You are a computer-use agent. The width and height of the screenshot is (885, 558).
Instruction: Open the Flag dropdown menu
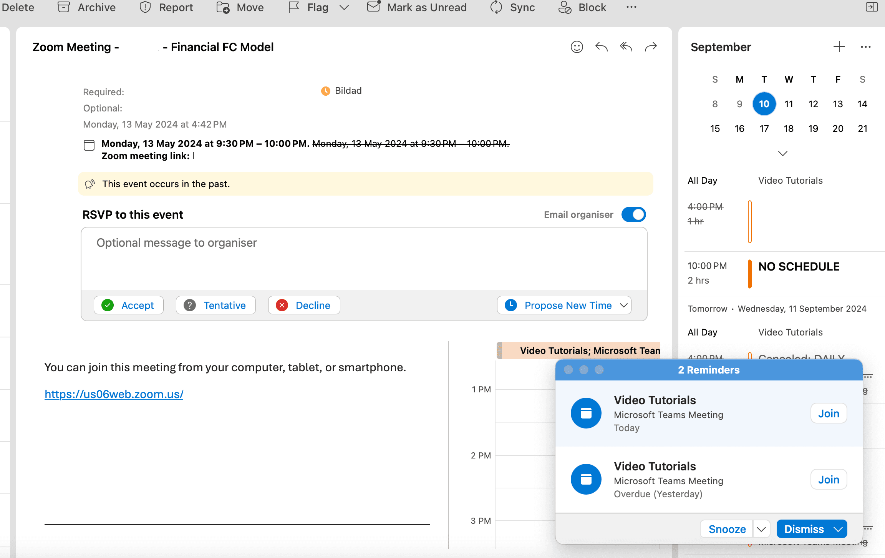344,7
